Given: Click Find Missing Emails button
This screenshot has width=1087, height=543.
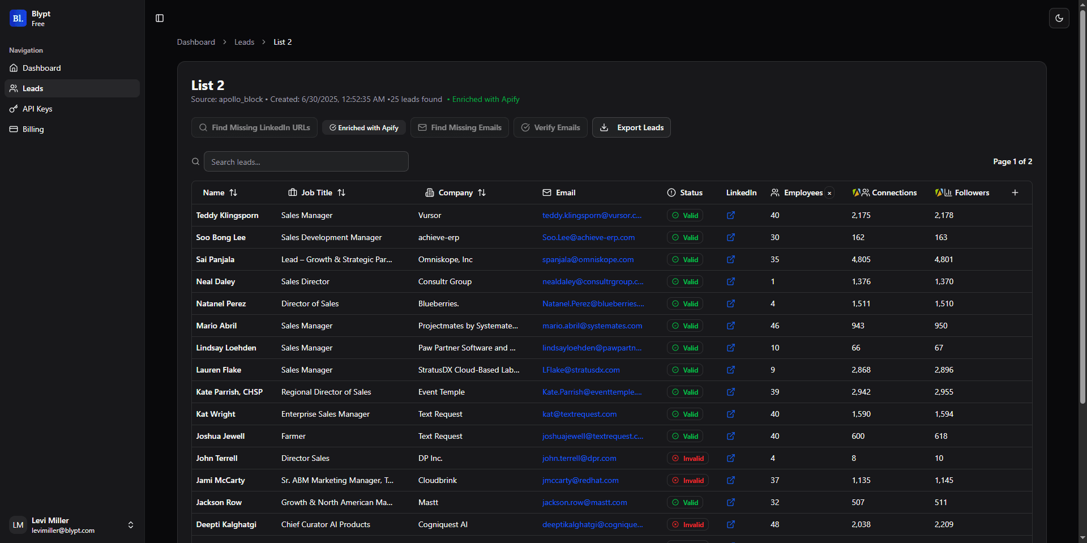Looking at the screenshot, I should (460, 127).
